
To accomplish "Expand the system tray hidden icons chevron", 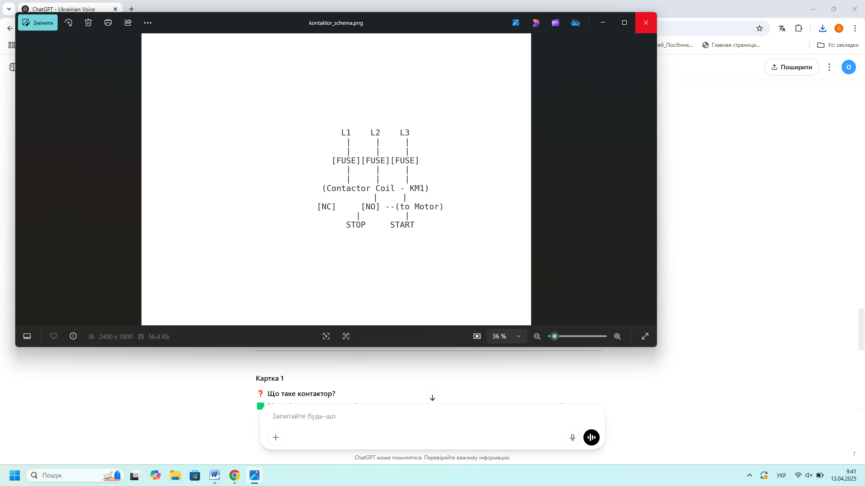I will click(x=750, y=475).
